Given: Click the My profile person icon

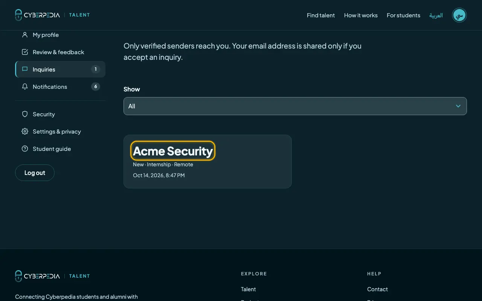Looking at the screenshot, I should point(25,35).
